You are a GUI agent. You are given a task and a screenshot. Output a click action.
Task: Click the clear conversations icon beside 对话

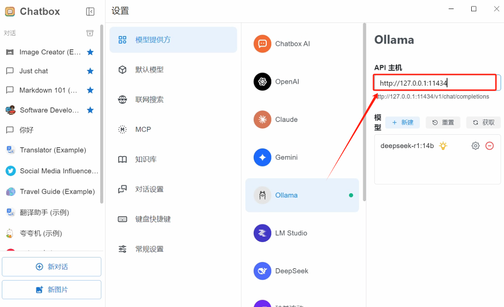coord(90,33)
